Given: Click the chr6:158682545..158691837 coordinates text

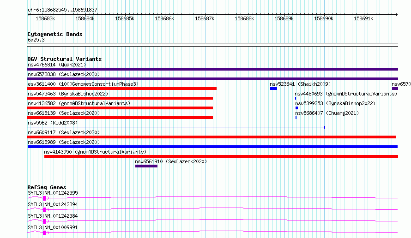Looking at the screenshot, I should [62, 10].
